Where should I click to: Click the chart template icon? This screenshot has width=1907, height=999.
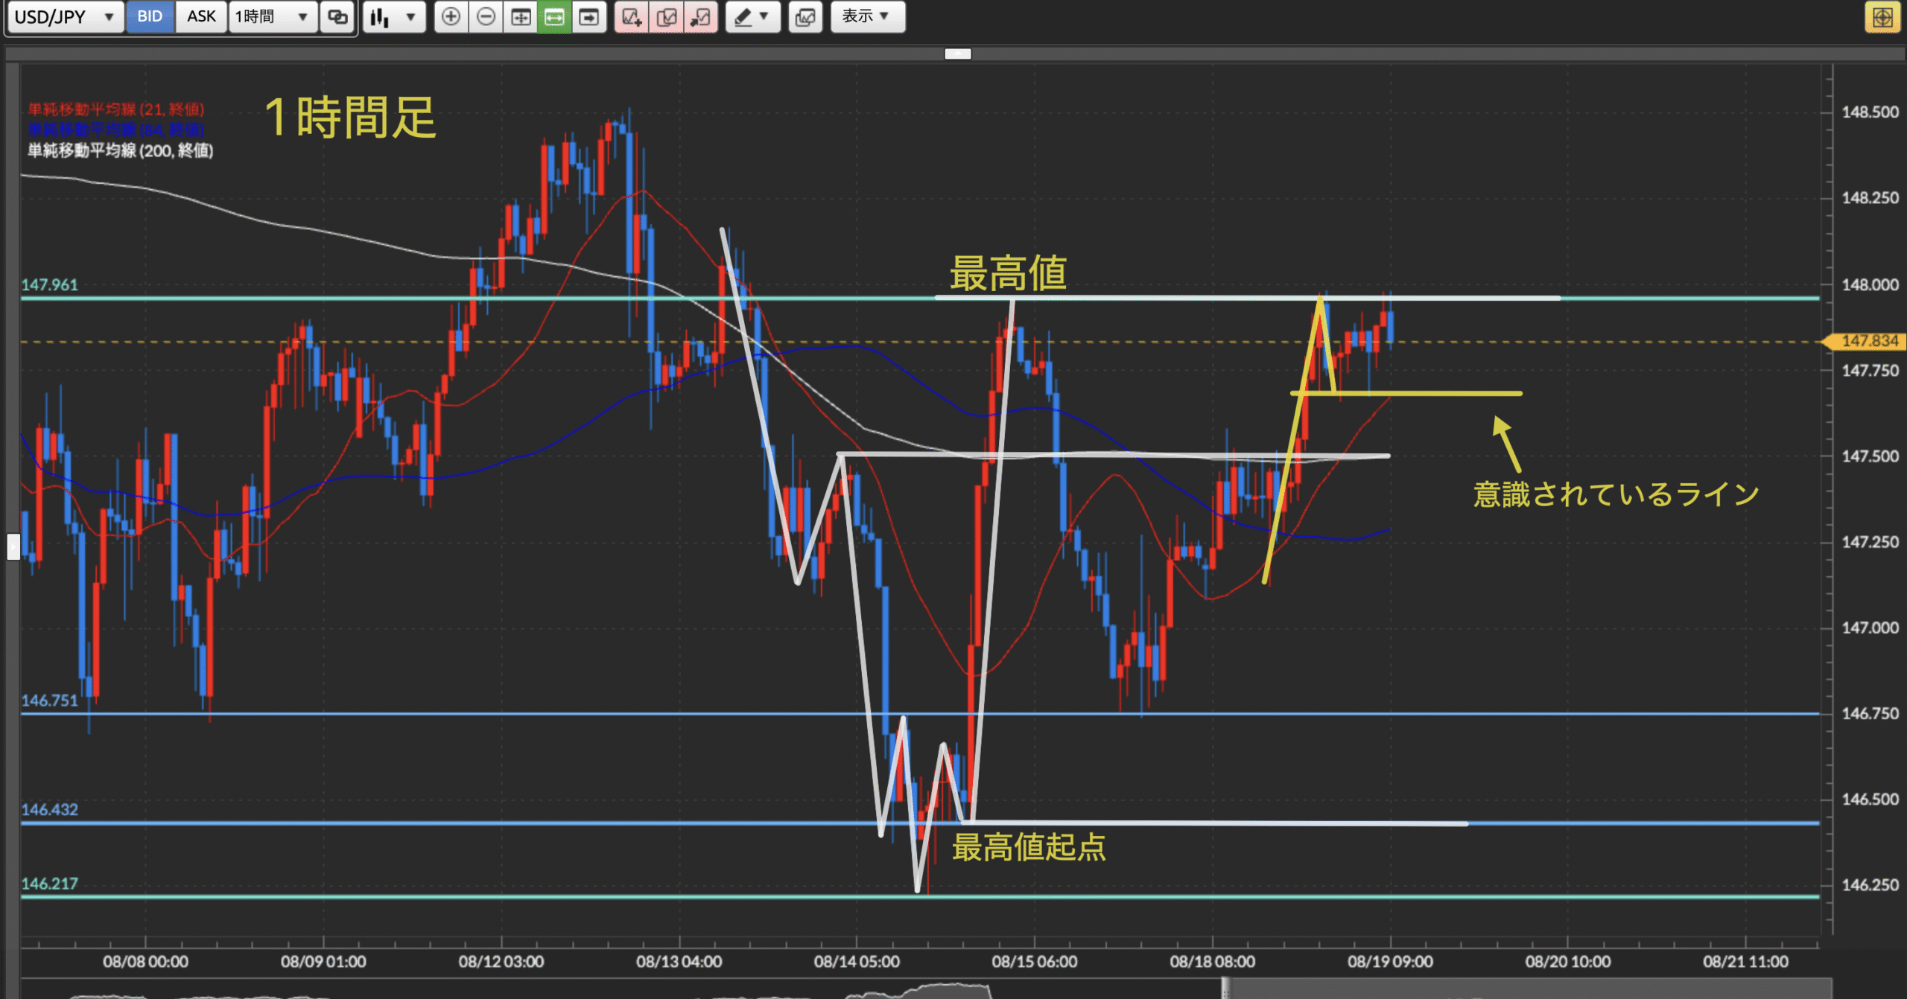[x=805, y=16]
